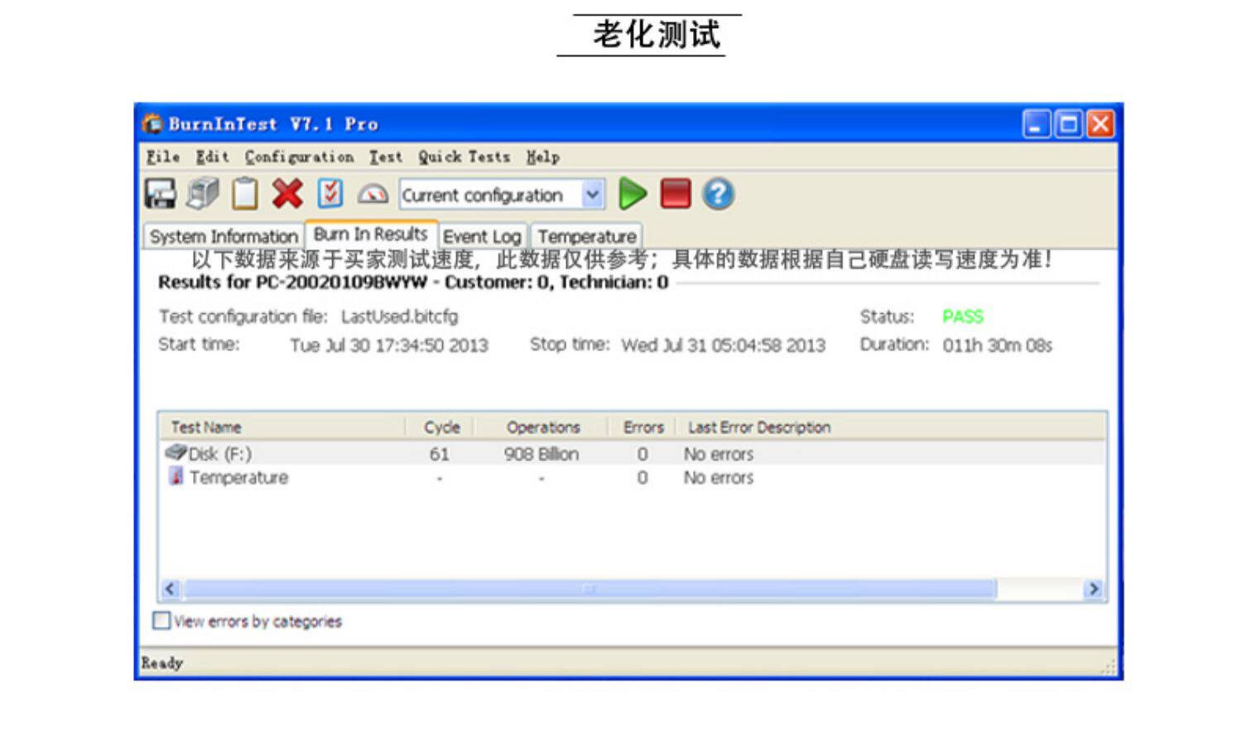Screen dimensions: 1242x733
Task: Enable View errors by categories checkbox
Action: [x=161, y=620]
